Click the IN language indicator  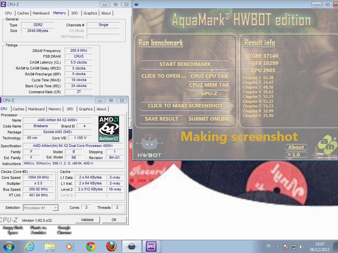[x=268, y=246]
